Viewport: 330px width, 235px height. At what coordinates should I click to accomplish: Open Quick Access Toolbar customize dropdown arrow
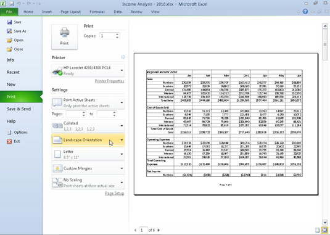click(x=39, y=4)
